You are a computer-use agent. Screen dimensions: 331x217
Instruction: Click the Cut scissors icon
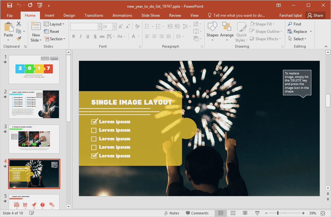19,24
